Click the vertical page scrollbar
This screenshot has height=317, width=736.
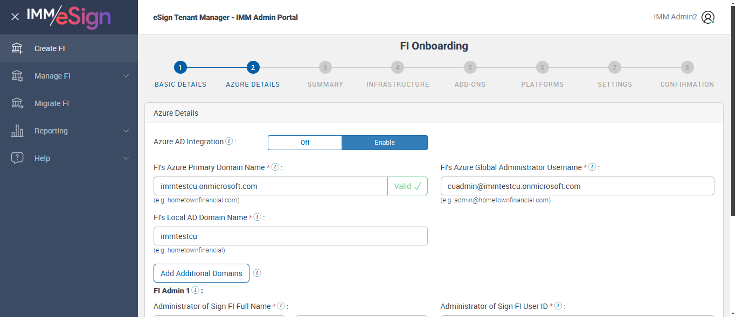pos(733,108)
